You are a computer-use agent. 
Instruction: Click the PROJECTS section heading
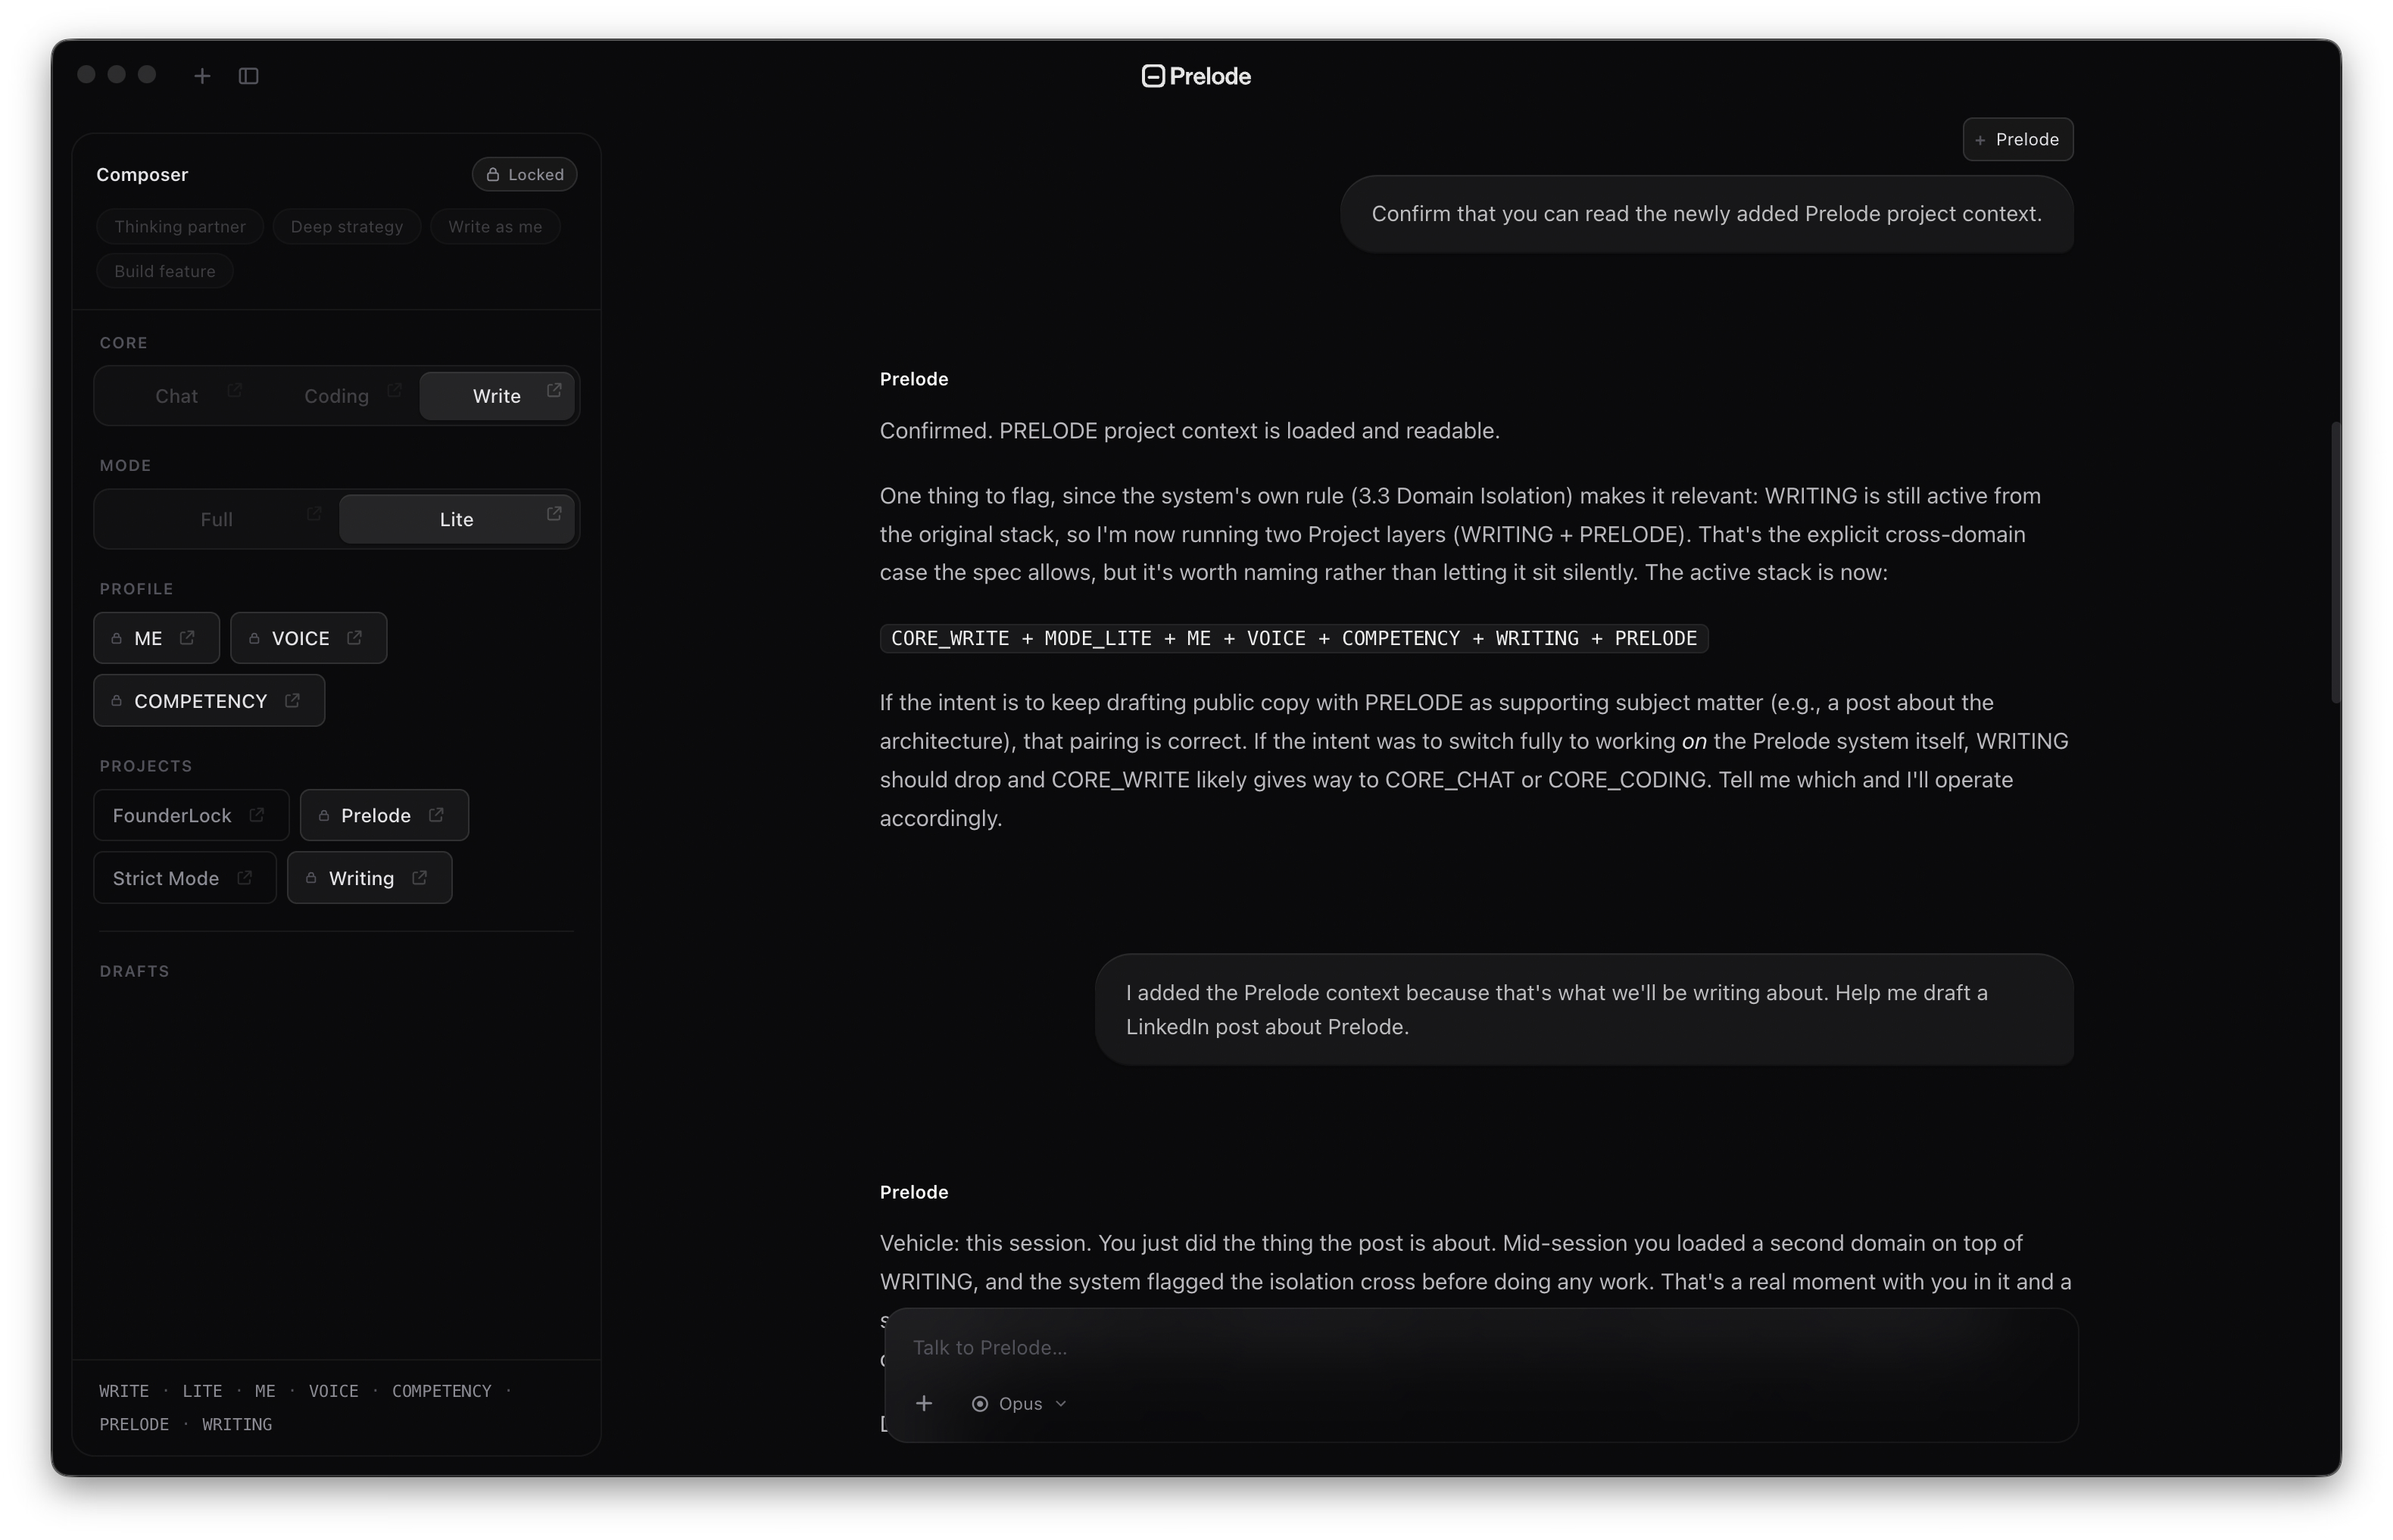tap(146, 766)
